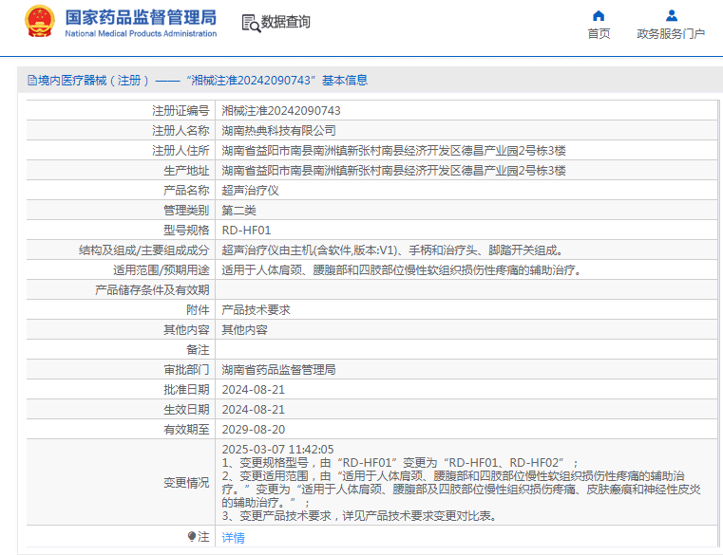Viewport: 723px width, 555px height.
Task: Select approval department 湖南省药品监督管理局
Action: pyautogui.click(x=278, y=370)
